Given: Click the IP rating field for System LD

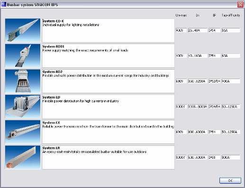Looking at the screenshot, I should [x=214, y=107].
